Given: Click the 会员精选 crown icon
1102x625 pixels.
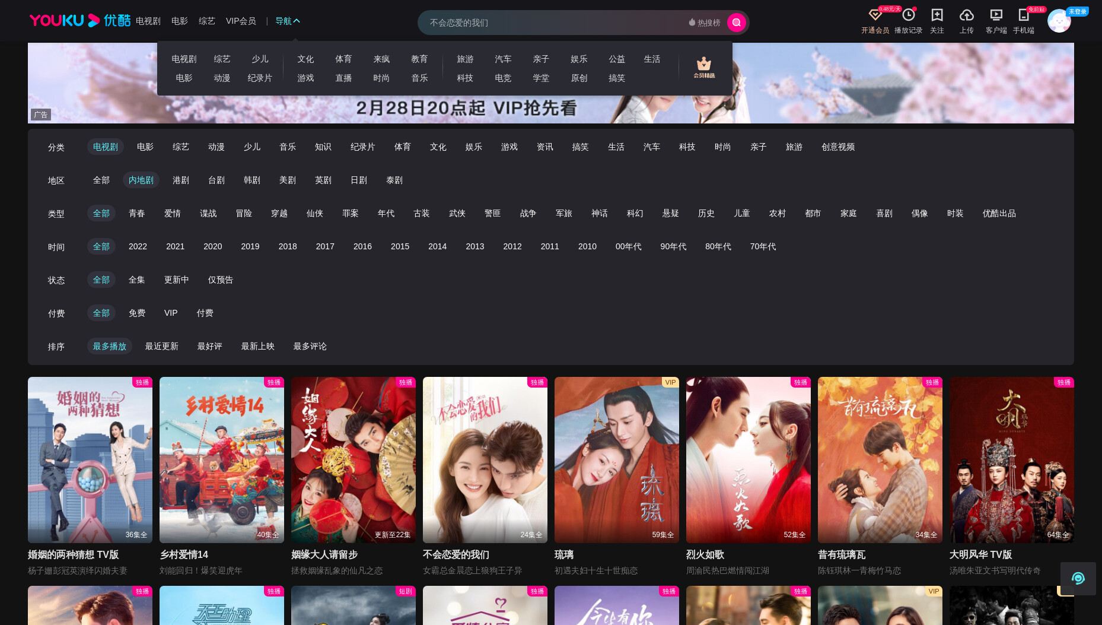Looking at the screenshot, I should click(704, 68).
